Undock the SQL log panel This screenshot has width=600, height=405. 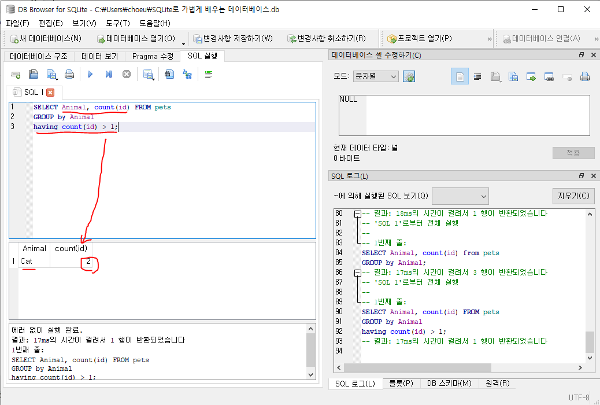(x=582, y=175)
